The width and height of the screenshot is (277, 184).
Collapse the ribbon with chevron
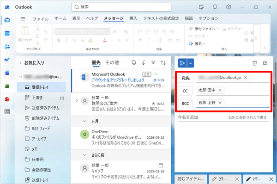[265, 48]
